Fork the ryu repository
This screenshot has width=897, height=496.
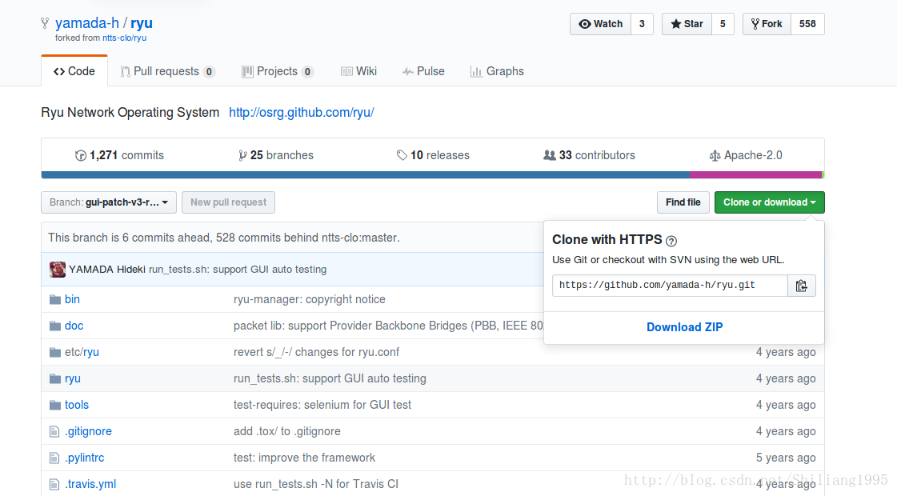tap(767, 24)
